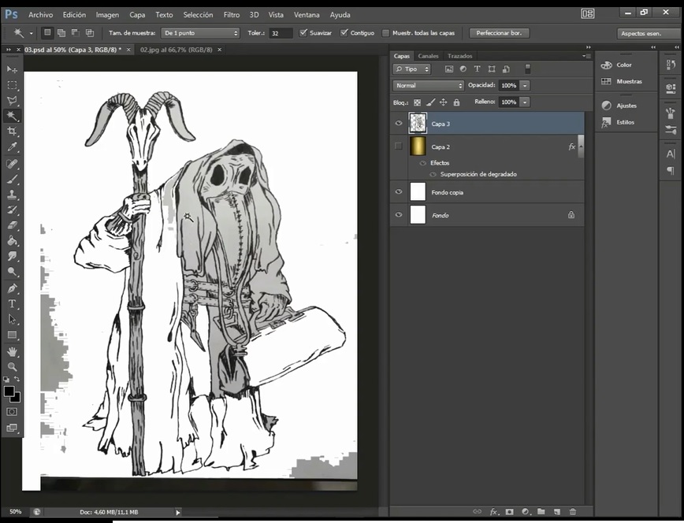Viewport: 684px width, 523px height.
Task: Click the Perfeccionar bor. button
Action: click(499, 33)
